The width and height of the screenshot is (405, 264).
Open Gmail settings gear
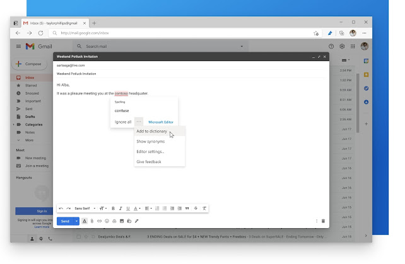click(342, 47)
